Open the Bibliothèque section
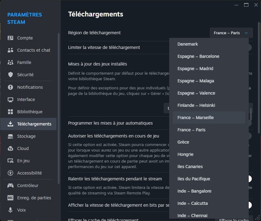261x221 pixels. [x=28, y=112]
